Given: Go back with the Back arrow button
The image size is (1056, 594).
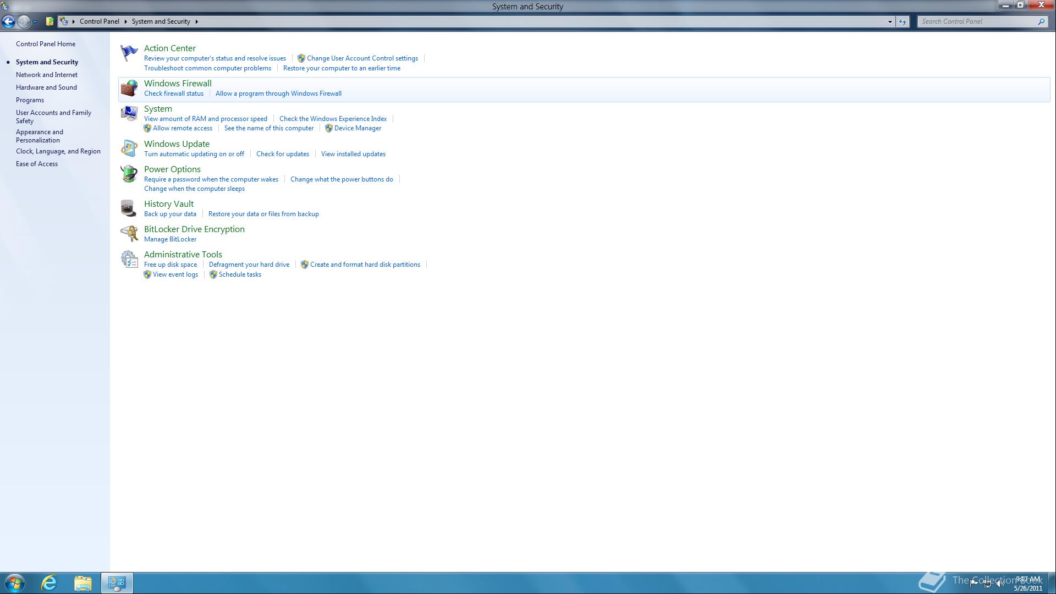Looking at the screenshot, I should pyautogui.click(x=8, y=21).
